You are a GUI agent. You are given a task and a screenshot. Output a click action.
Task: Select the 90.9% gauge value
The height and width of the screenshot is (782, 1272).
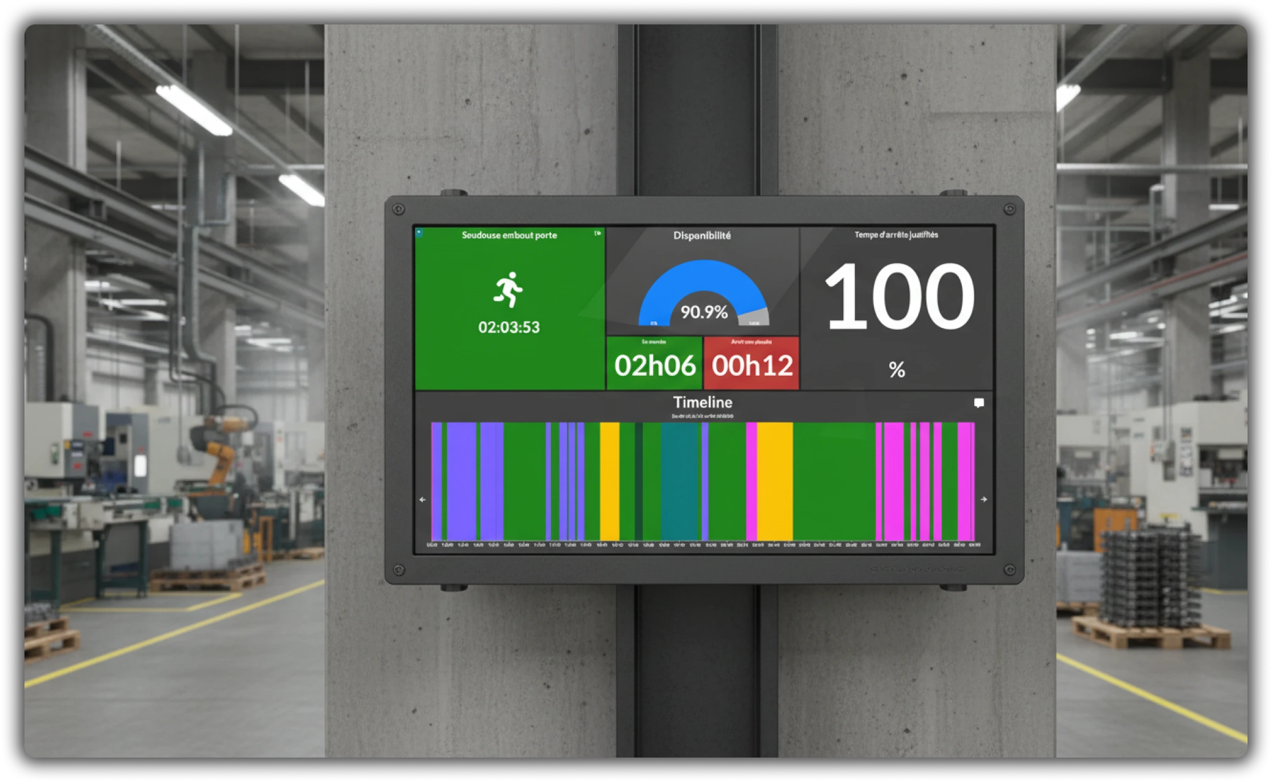704,312
